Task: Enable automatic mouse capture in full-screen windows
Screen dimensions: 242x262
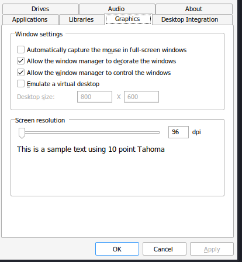Action: (20, 50)
